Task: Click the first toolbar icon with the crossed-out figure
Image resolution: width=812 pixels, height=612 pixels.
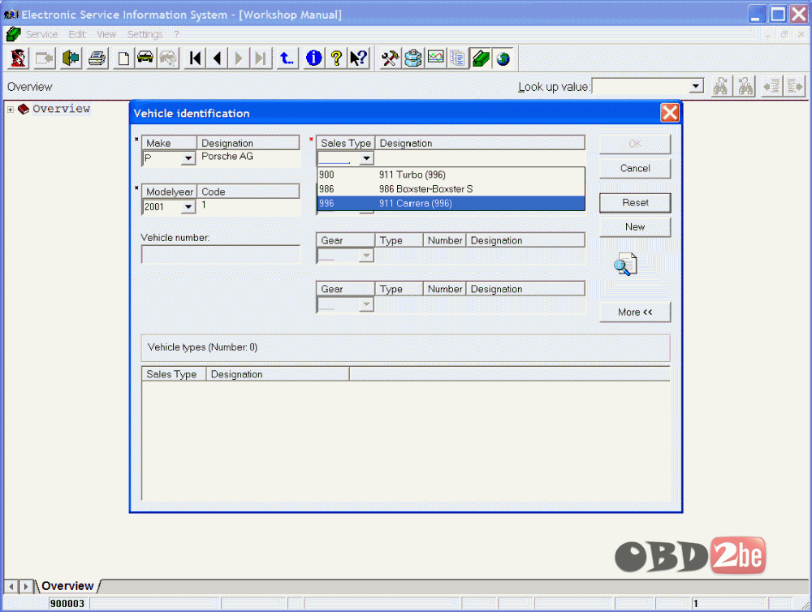Action: pos(18,58)
